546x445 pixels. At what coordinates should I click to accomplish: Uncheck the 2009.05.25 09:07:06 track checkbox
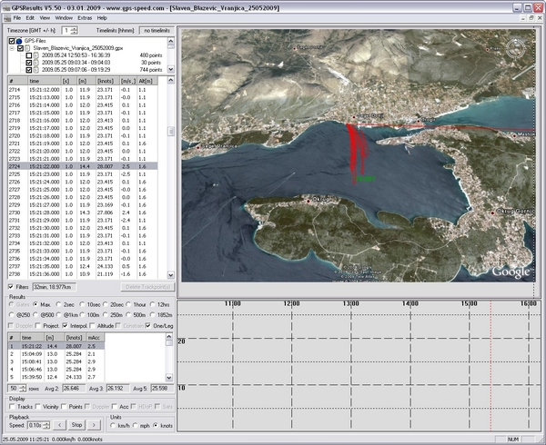pyautogui.click(x=29, y=70)
